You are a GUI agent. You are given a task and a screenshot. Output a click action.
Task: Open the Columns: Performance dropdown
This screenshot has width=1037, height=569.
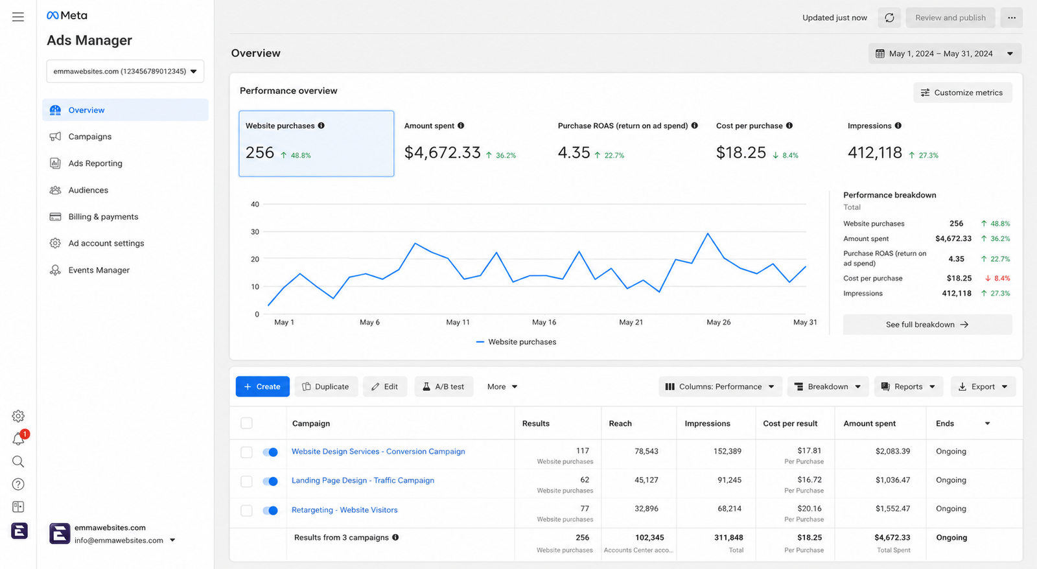coord(720,387)
